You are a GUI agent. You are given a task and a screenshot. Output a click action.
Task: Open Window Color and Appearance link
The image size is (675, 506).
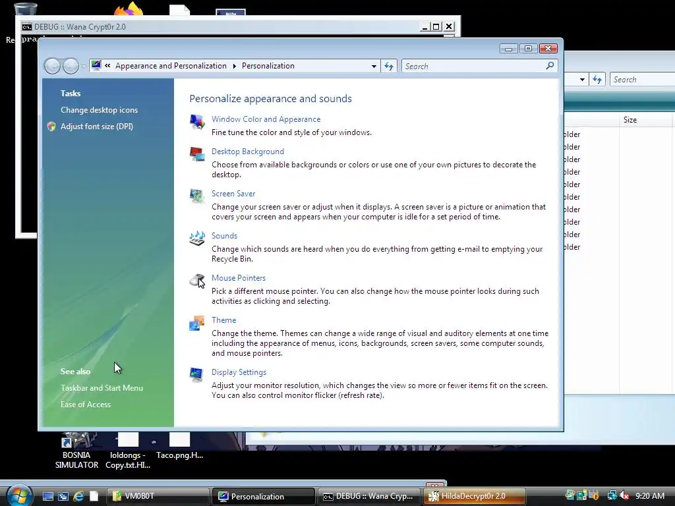(266, 119)
